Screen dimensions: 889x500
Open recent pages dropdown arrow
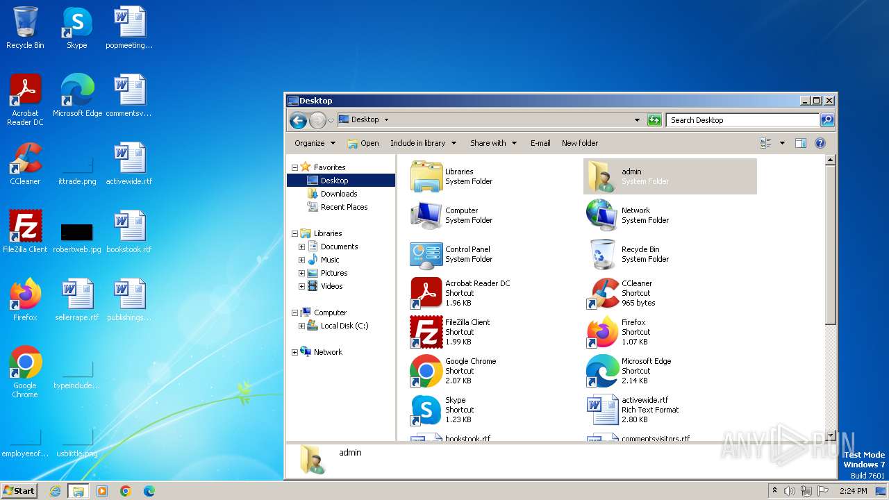pos(331,120)
